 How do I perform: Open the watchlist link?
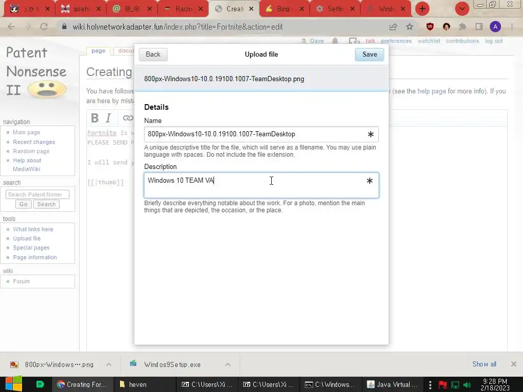(429, 41)
